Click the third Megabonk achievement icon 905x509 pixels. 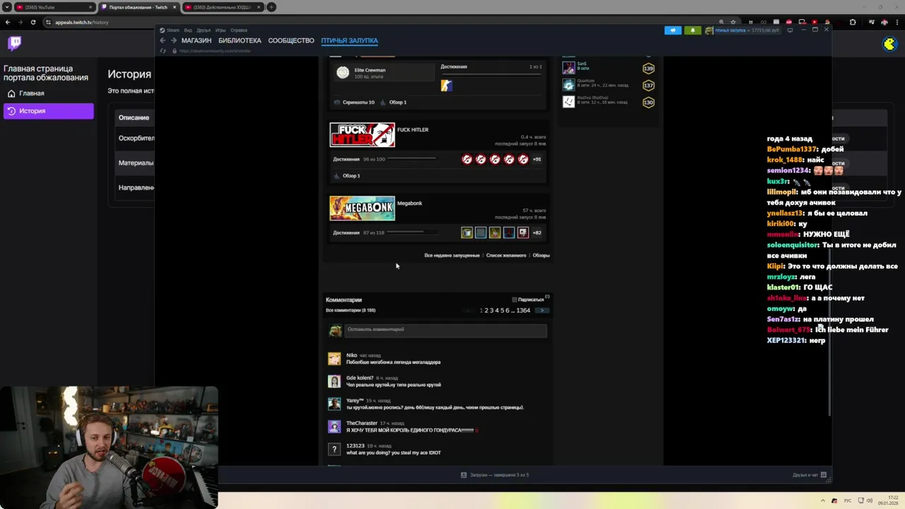point(495,233)
